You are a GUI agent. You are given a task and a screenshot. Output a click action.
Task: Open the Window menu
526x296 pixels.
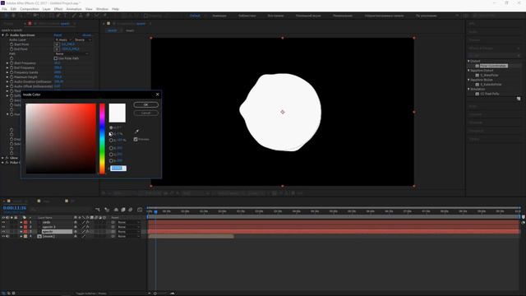[102, 9]
